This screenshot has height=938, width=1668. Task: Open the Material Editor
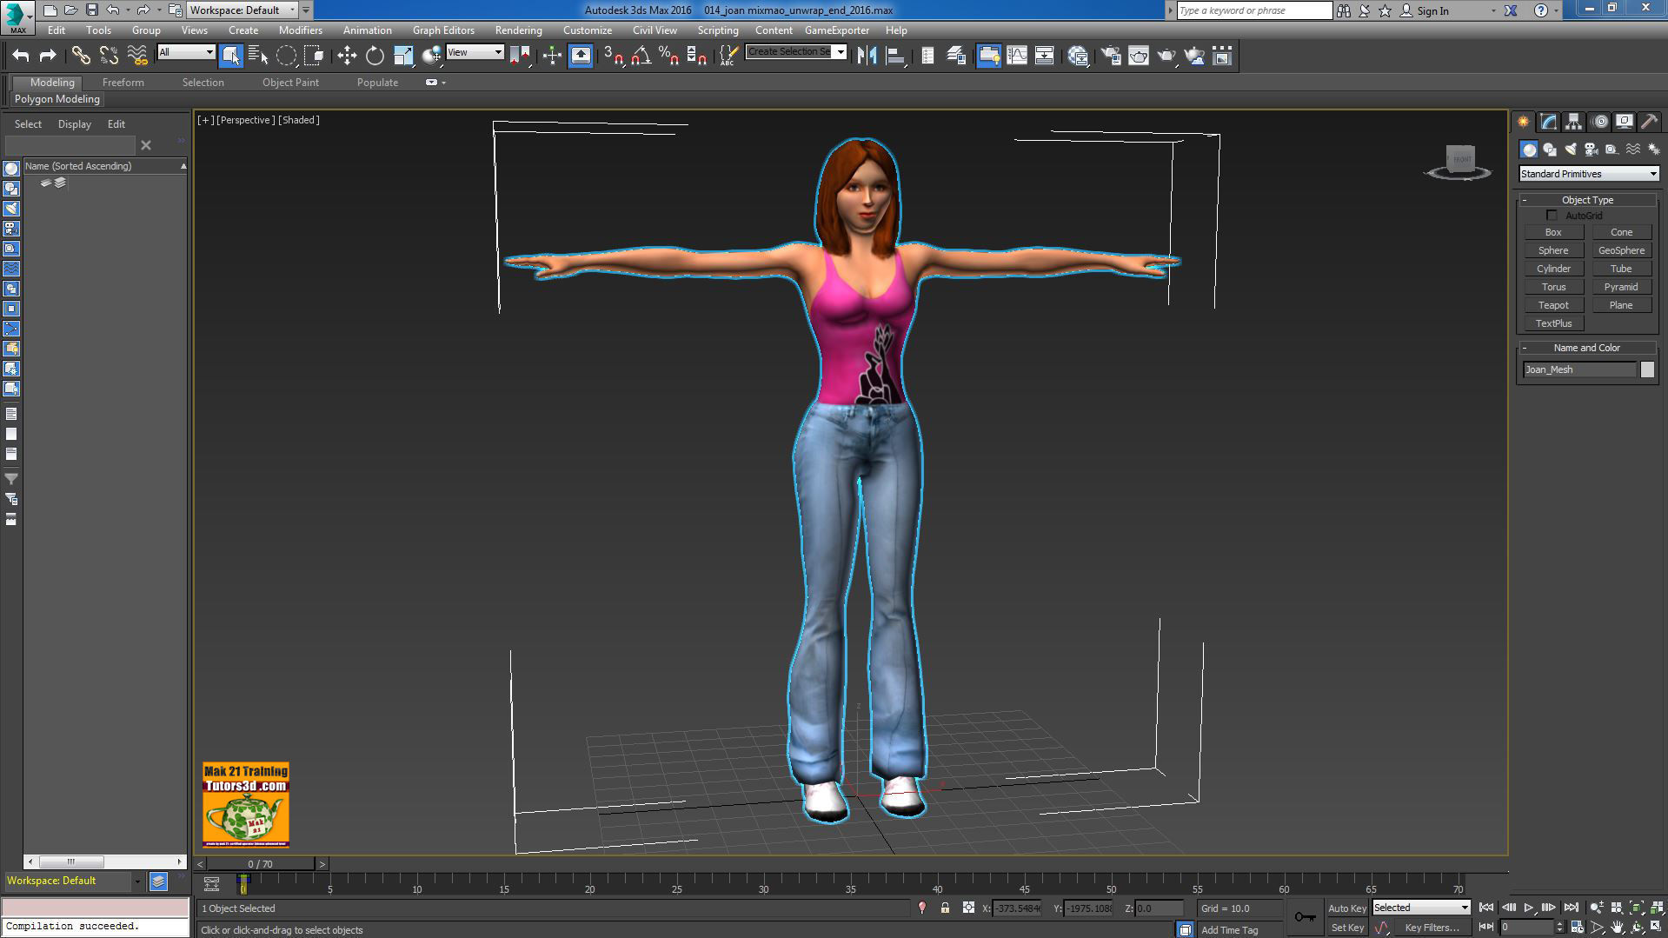[x=1078, y=56]
